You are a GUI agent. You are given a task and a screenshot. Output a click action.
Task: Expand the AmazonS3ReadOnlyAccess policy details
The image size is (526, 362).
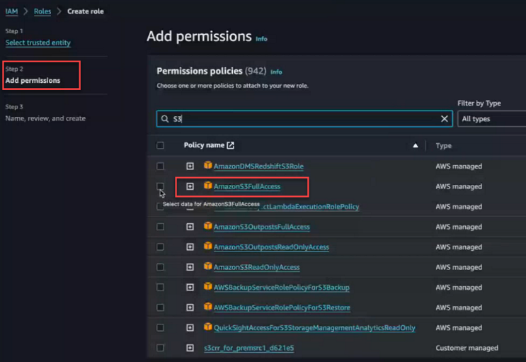190,267
